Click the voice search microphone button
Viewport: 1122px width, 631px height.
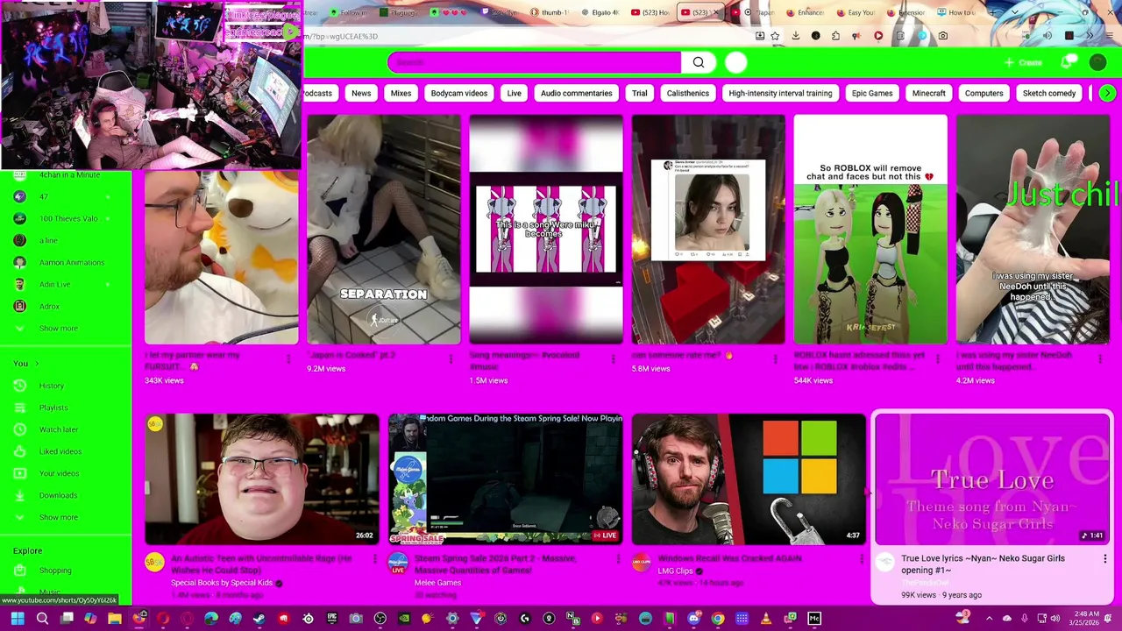pos(736,62)
